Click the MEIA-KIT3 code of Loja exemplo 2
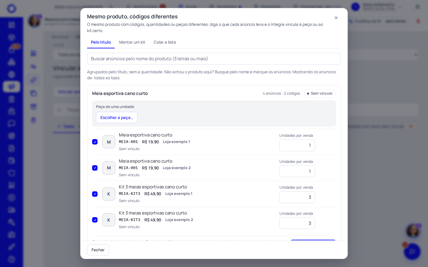 [130, 220]
